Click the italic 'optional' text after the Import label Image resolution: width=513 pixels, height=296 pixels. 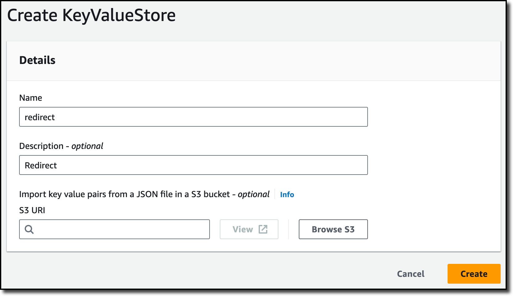(x=253, y=194)
